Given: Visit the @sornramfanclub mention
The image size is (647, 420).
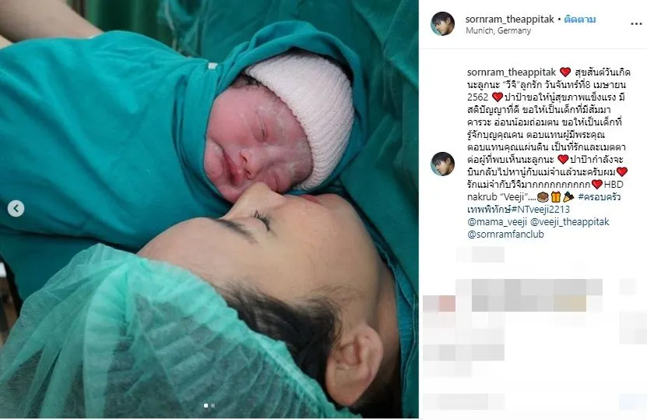Looking at the screenshot, I should 505,235.
